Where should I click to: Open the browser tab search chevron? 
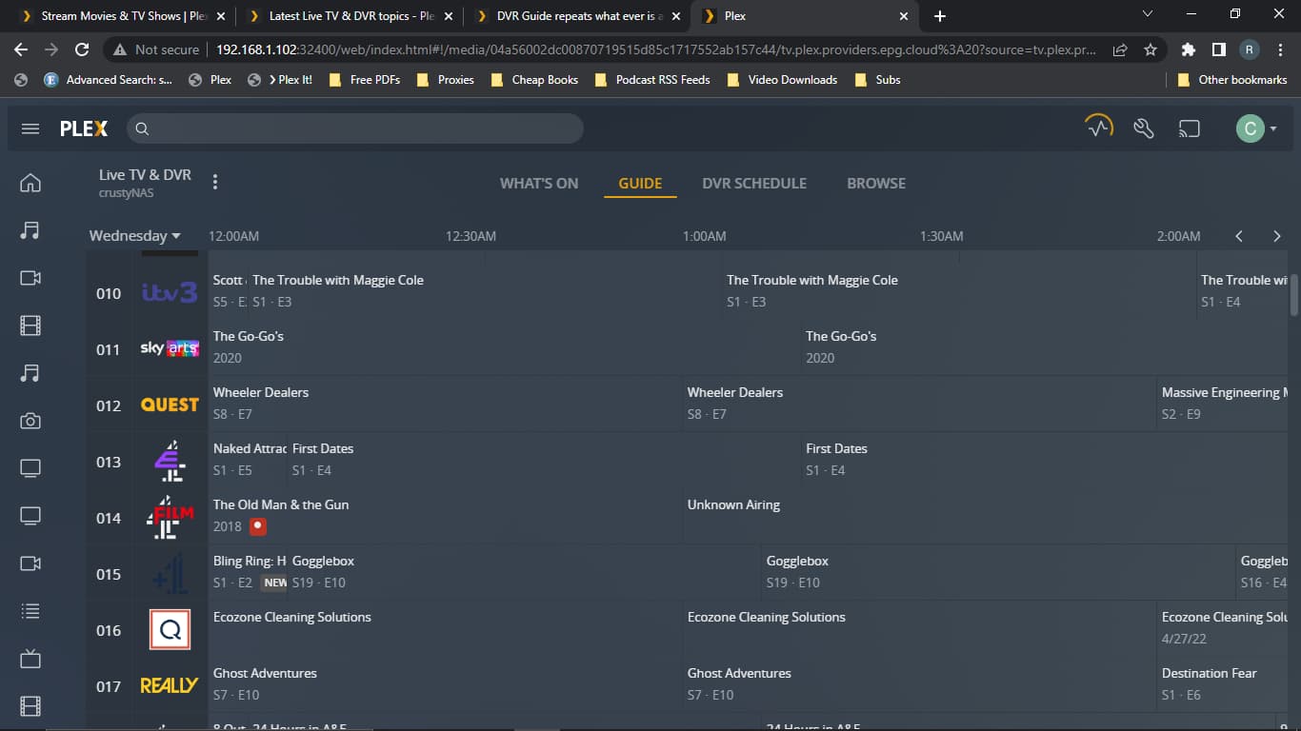coord(1147,14)
